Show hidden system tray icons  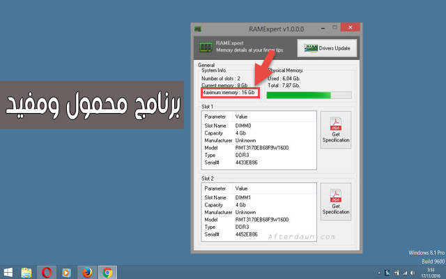(379, 273)
